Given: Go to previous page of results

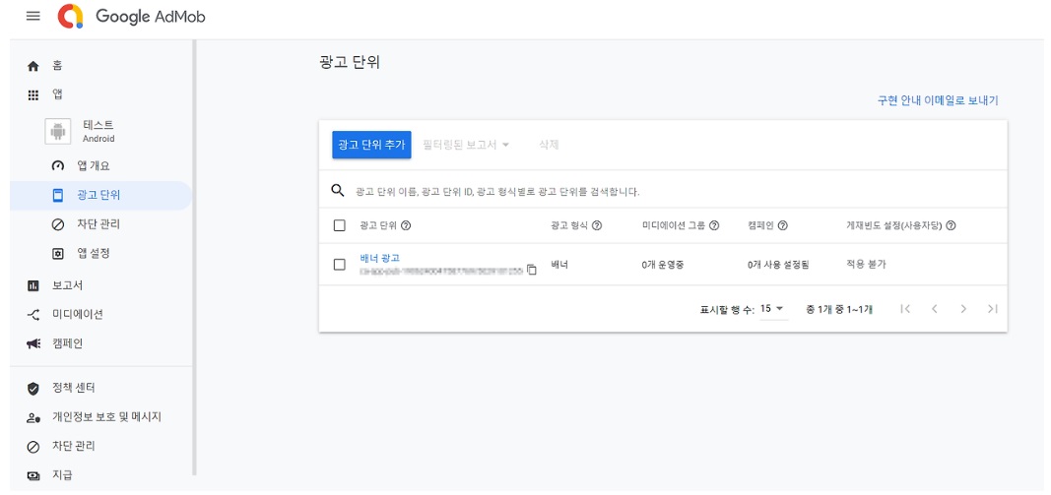Looking at the screenshot, I should [935, 309].
